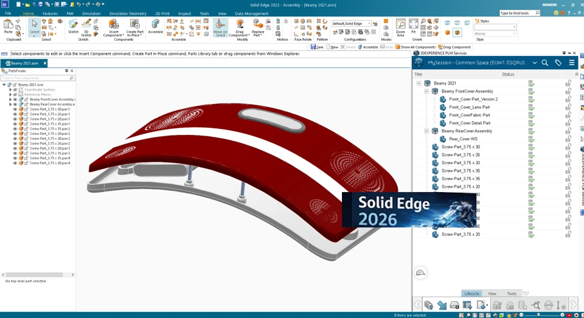Click the tag icon in 3DEXPERIENCE panel
This screenshot has width=584, height=318.
[558, 63]
